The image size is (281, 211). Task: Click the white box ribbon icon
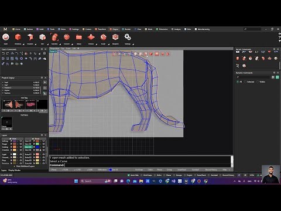(x=42, y=37)
